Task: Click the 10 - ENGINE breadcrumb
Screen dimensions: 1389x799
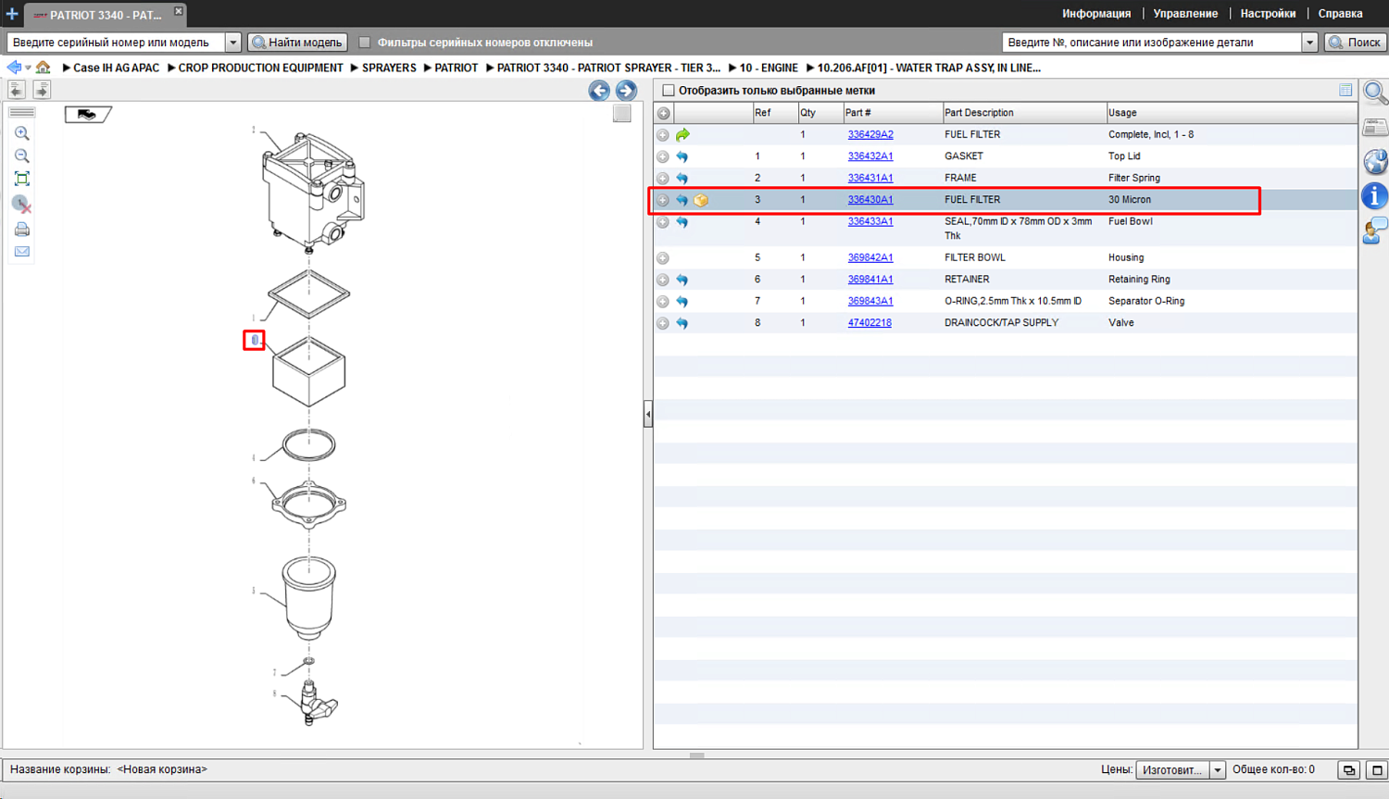Action: click(769, 68)
